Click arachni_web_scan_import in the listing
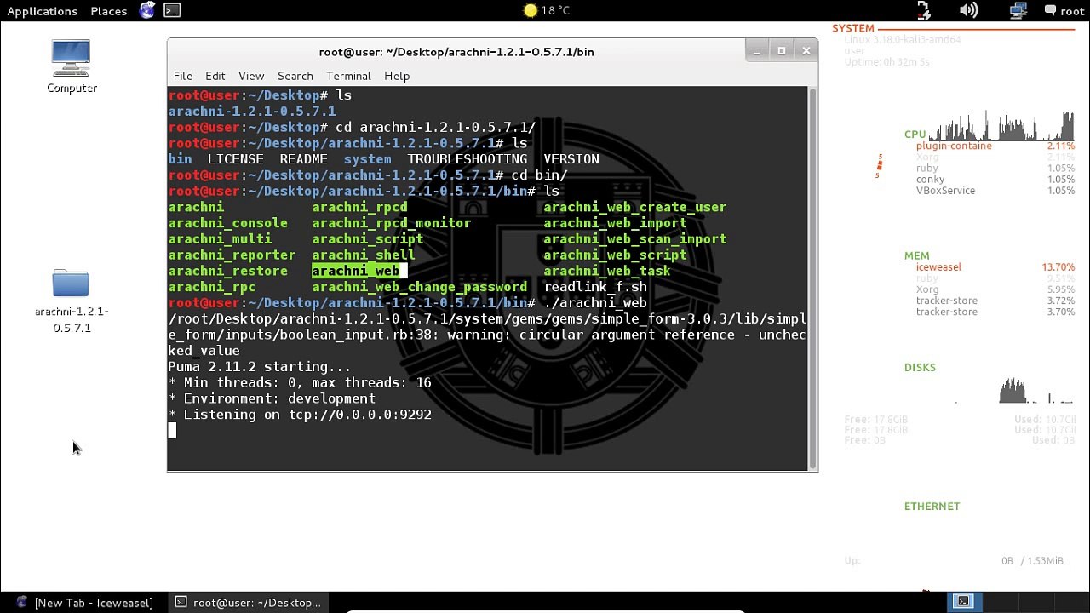The image size is (1090, 613). tap(635, 239)
